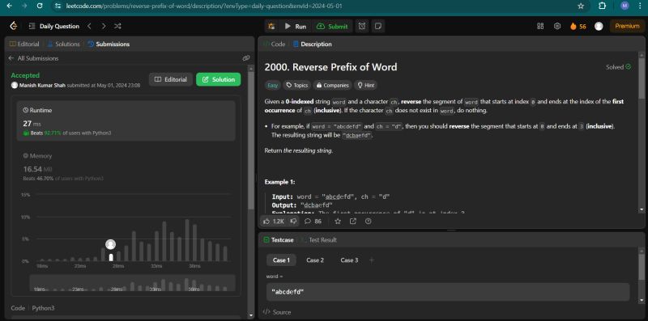Image resolution: width=648 pixels, height=321 pixels.
Task: Dislike the problem with thumbs down
Action: 293,222
